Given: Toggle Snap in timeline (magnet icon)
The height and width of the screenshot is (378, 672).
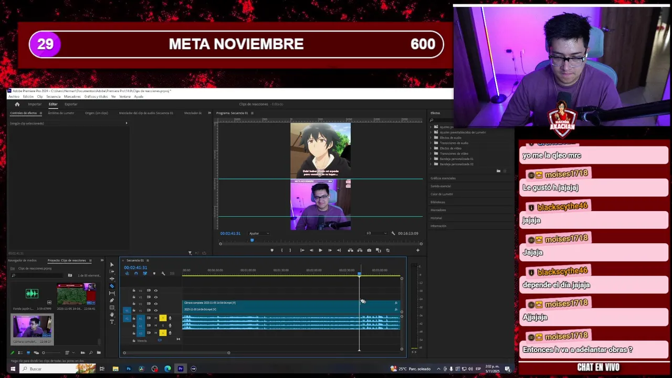Looking at the screenshot, I should tap(136, 274).
